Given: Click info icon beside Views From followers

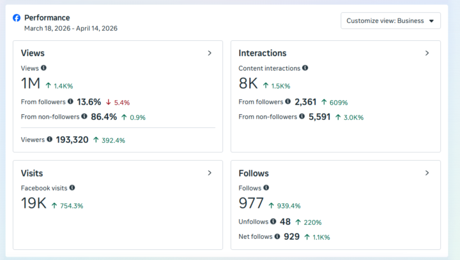Looking at the screenshot, I should pos(70,101).
